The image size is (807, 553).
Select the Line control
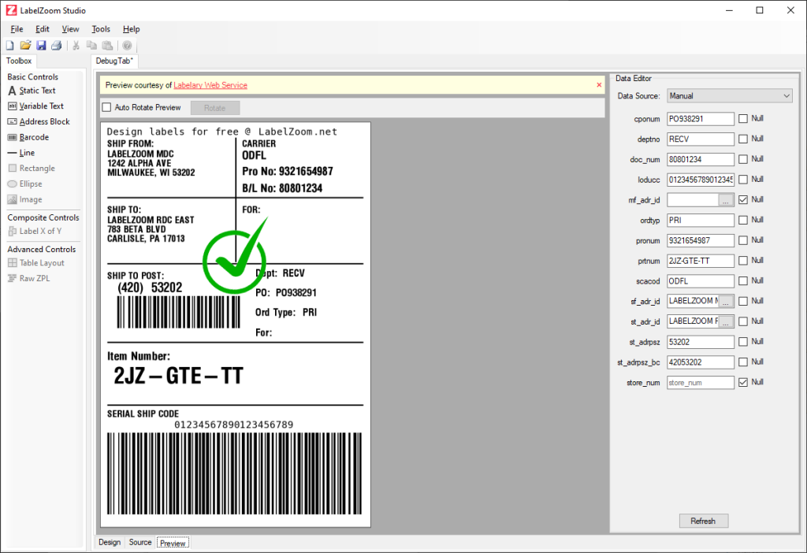point(21,153)
